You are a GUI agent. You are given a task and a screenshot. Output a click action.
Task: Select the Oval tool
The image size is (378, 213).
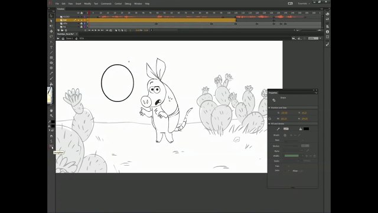[51, 63]
